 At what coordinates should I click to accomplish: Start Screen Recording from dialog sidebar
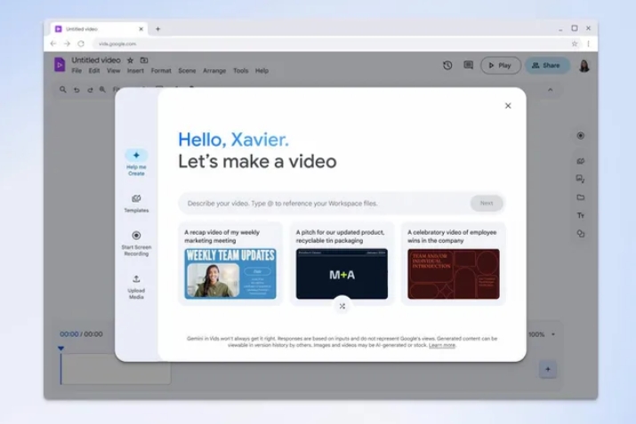(x=136, y=244)
